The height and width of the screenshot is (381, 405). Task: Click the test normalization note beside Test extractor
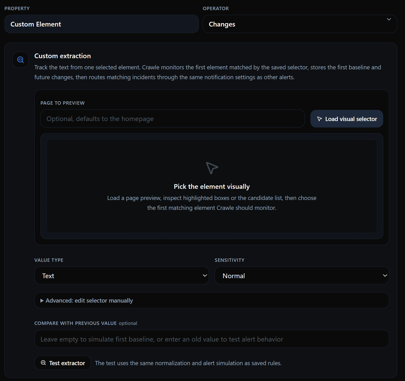click(x=188, y=363)
